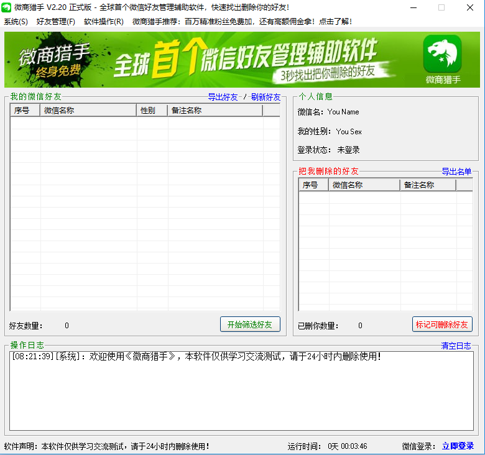
Task: Click deleted-friends 备注名称 column header
Action: pyautogui.click(x=428, y=185)
